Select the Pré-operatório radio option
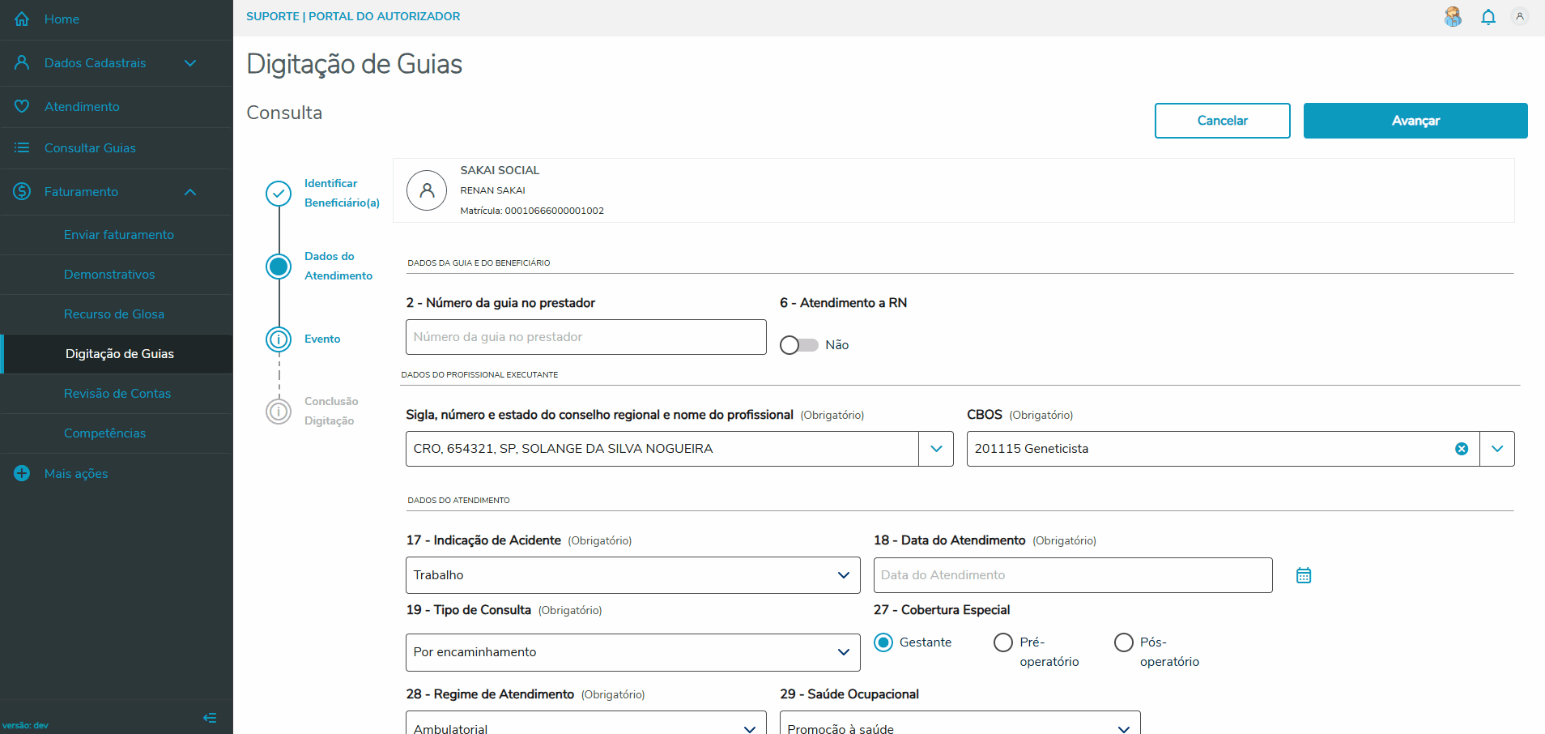 point(1002,642)
